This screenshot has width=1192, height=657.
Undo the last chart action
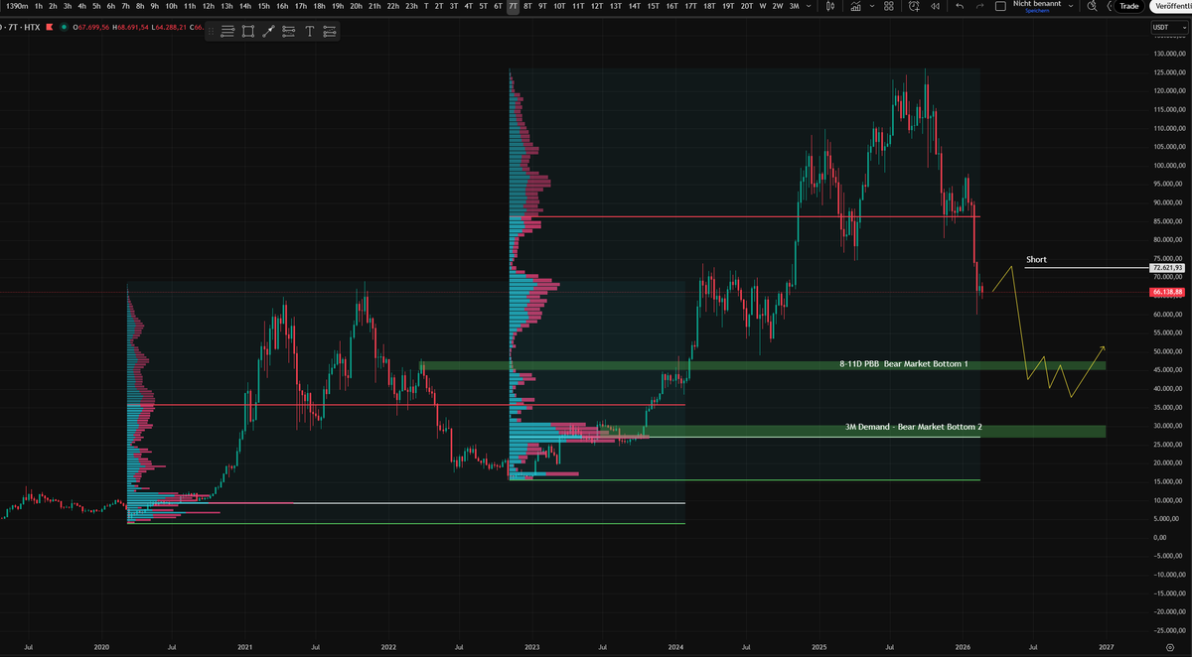pyautogui.click(x=960, y=6)
